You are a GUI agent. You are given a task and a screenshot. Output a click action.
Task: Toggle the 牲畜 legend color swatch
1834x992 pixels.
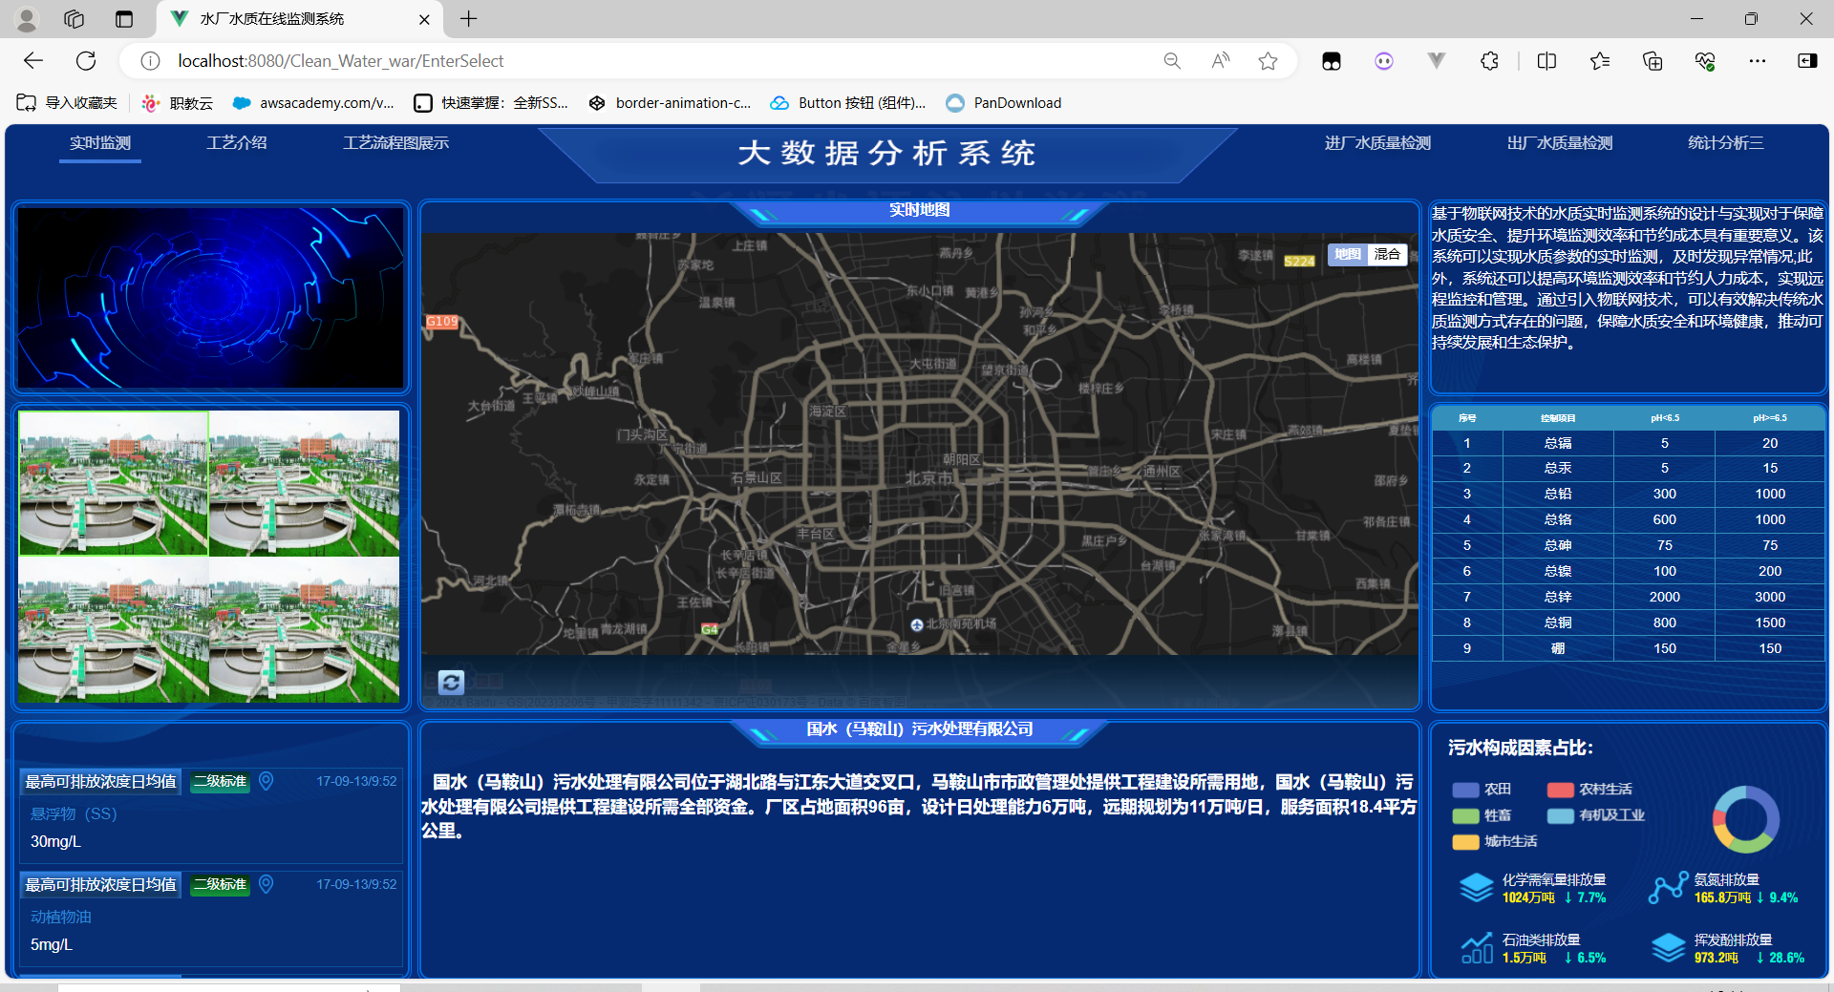click(x=1465, y=815)
